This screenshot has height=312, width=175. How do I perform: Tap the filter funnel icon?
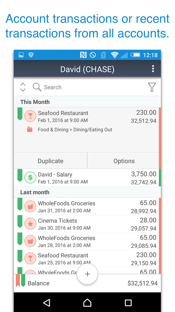click(152, 87)
